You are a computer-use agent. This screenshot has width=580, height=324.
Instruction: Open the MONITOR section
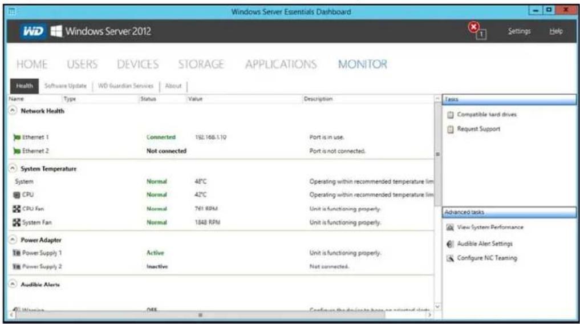(x=363, y=64)
